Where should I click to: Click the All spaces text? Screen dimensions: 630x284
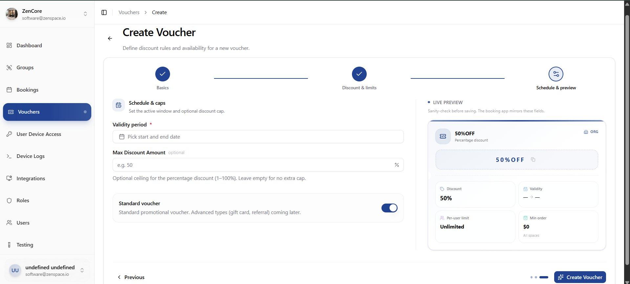click(531, 235)
